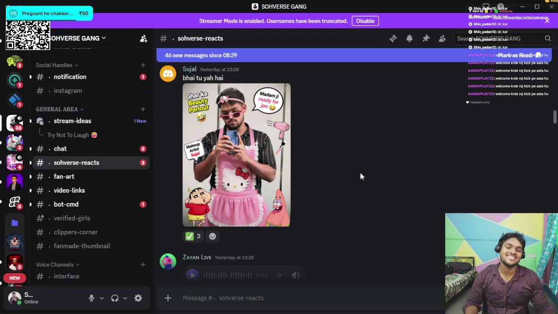Open the turtle server icon
Viewport: 558px width, 314px height.
14,61
